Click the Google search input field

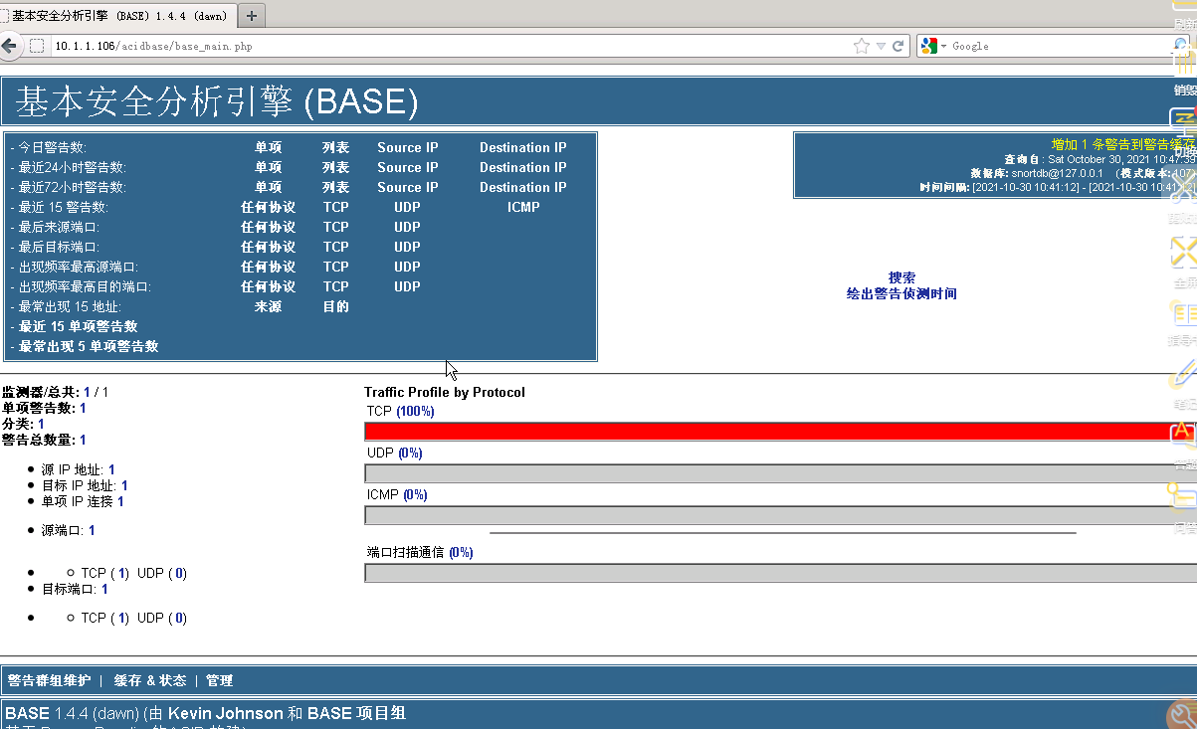pyautogui.click(x=1060, y=46)
